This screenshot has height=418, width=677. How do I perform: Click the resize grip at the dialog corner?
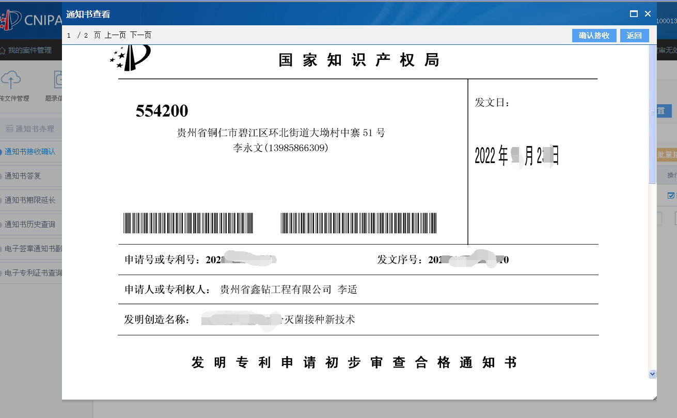tap(654, 397)
